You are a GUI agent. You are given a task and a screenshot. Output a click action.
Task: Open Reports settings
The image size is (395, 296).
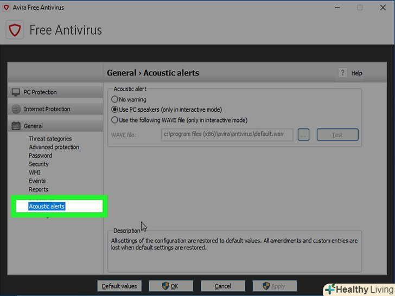click(x=39, y=190)
